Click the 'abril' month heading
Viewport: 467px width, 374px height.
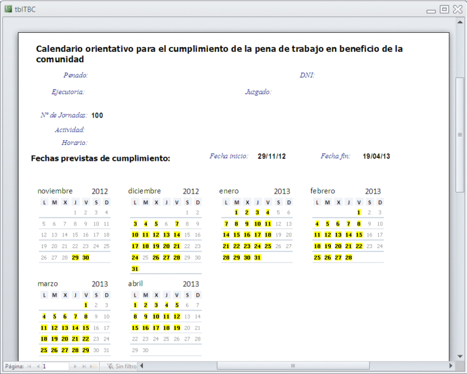[135, 284]
